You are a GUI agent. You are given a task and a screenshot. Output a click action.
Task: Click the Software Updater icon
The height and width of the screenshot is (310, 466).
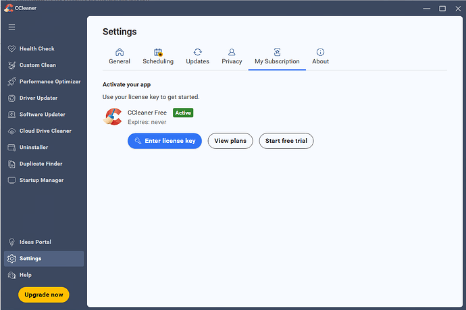(11, 115)
